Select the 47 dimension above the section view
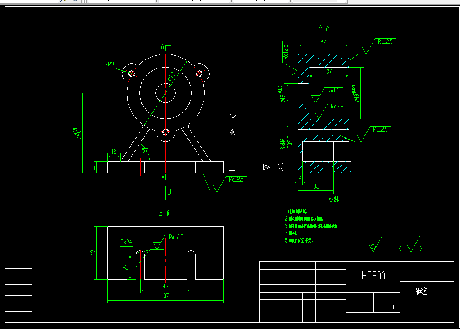 (x=323, y=41)
